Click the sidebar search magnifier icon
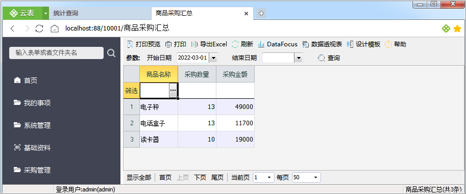This screenshot has width=466, height=194. [111, 53]
